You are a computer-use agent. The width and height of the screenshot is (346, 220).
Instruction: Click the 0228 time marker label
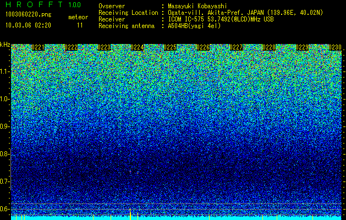(269, 47)
